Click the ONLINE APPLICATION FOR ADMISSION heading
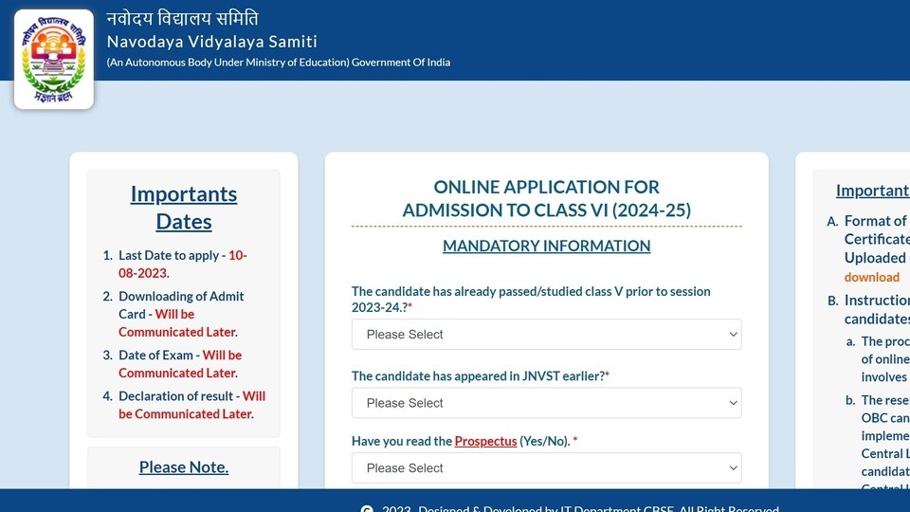This screenshot has width=910, height=512. click(546, 198)
